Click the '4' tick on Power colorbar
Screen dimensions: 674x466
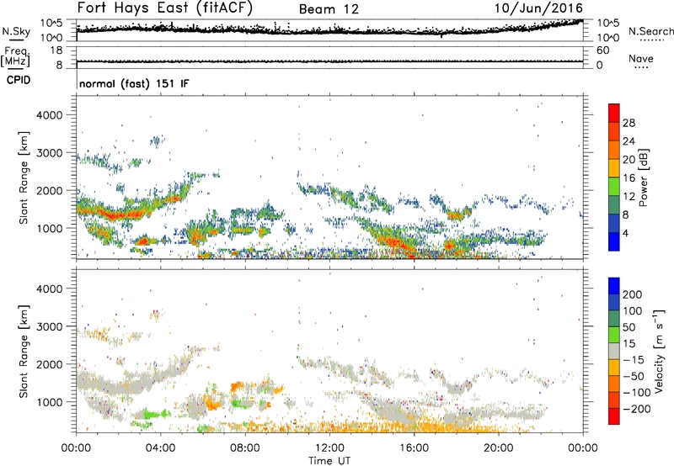pos(625,233)
